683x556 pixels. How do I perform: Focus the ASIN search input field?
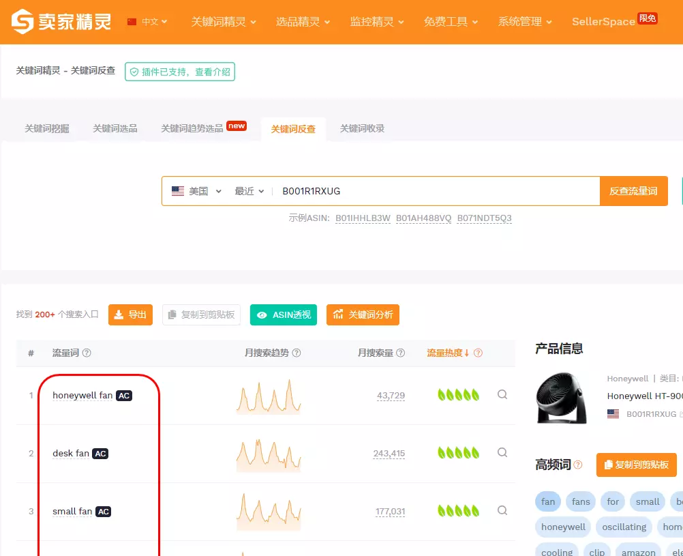tap(436, 191)
